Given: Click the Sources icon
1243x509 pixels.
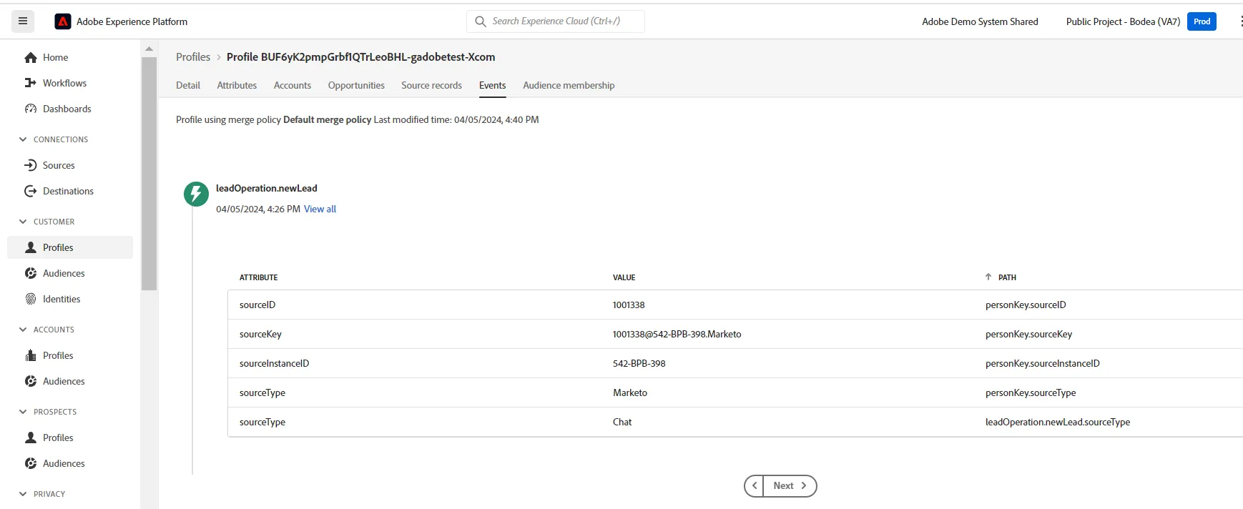Looking at the screenshot, I should tap(31, 165).
